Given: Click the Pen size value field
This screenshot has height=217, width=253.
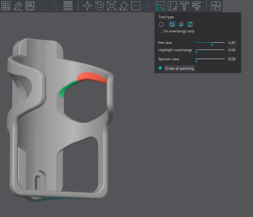Looking at the screenshot, I should point(232,43).
